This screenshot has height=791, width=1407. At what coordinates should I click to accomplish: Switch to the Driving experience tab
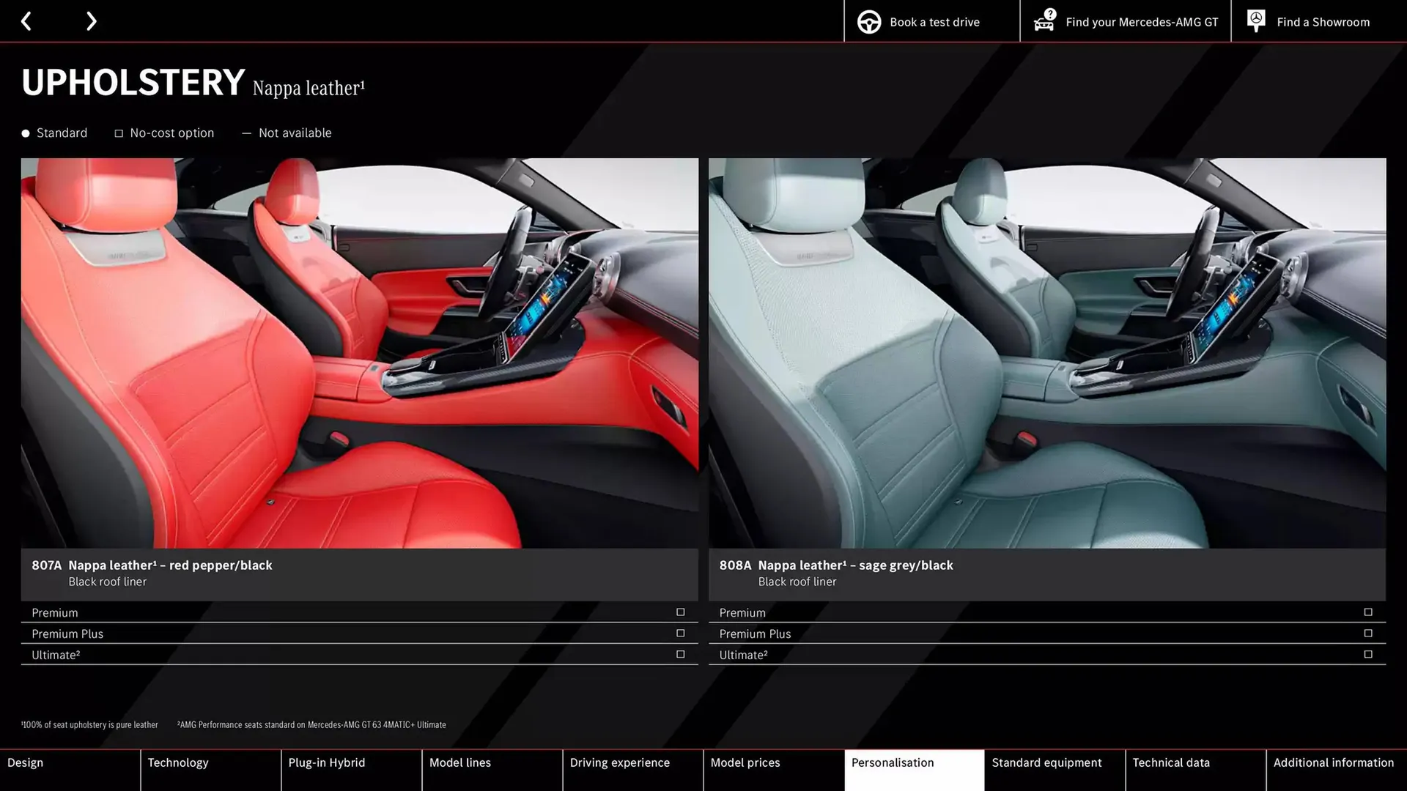pyautogui.click(x=632, y=770)
